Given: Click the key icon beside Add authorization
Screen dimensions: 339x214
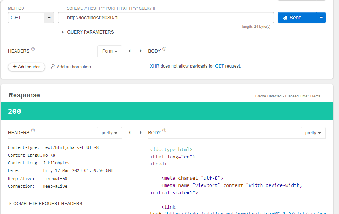Looking at the screenshot, I should [x=52, y=67].
